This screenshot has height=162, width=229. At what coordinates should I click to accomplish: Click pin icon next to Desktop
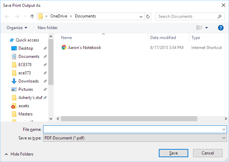click(x=45, y=48)
